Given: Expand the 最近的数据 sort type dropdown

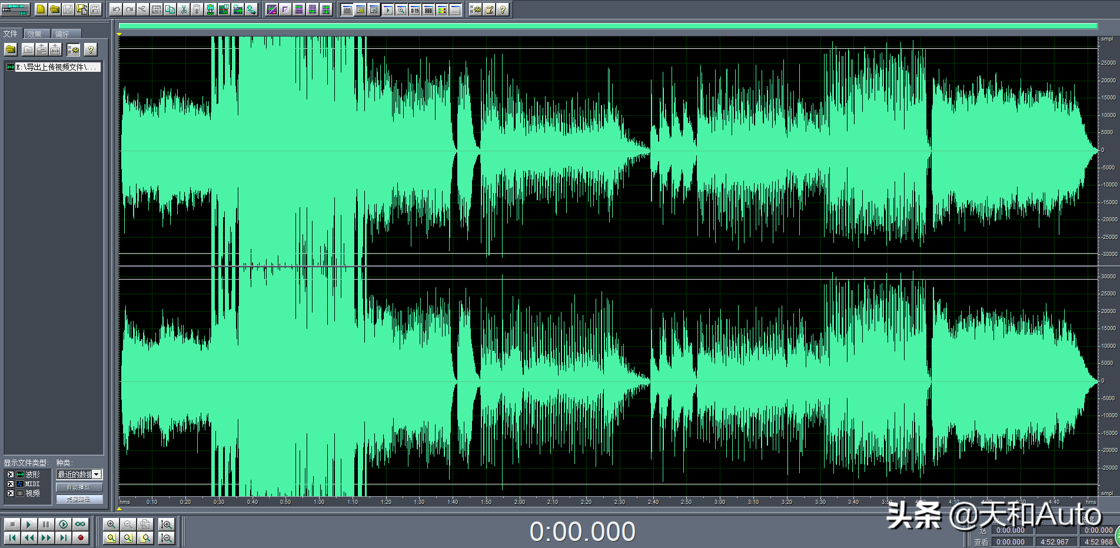Looking at the screenshot, I should pyautogui.click(x=79, y=474).
